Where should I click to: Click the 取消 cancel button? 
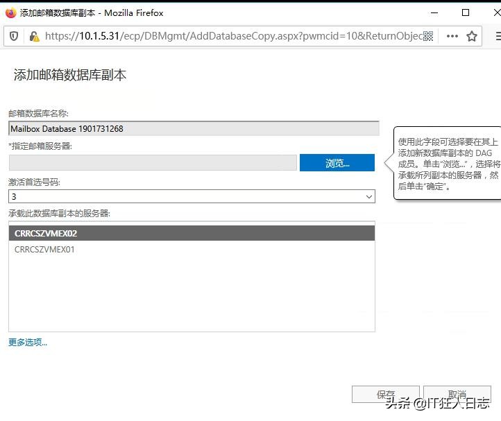tap(457, 395)
